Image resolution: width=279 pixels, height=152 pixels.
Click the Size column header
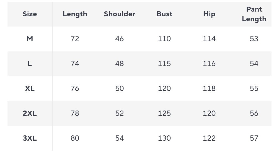click(30, 14)
